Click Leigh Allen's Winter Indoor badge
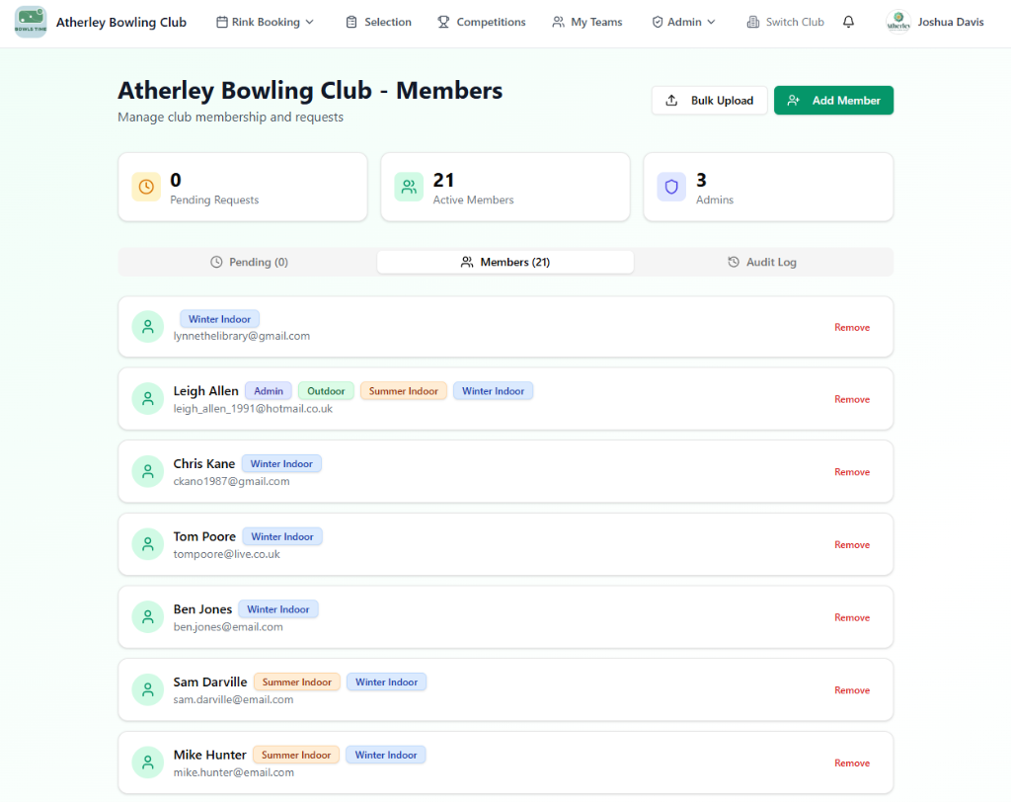 pyautogui.click(x=493, y=391)
